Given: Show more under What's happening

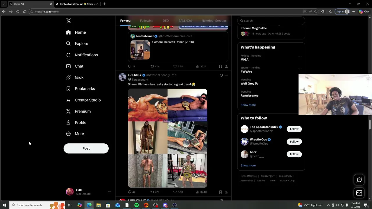Looking at the screenshot, I should 248,105.
